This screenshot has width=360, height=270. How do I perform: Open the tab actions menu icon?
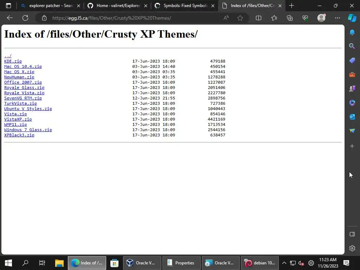(x=8, y=6)
